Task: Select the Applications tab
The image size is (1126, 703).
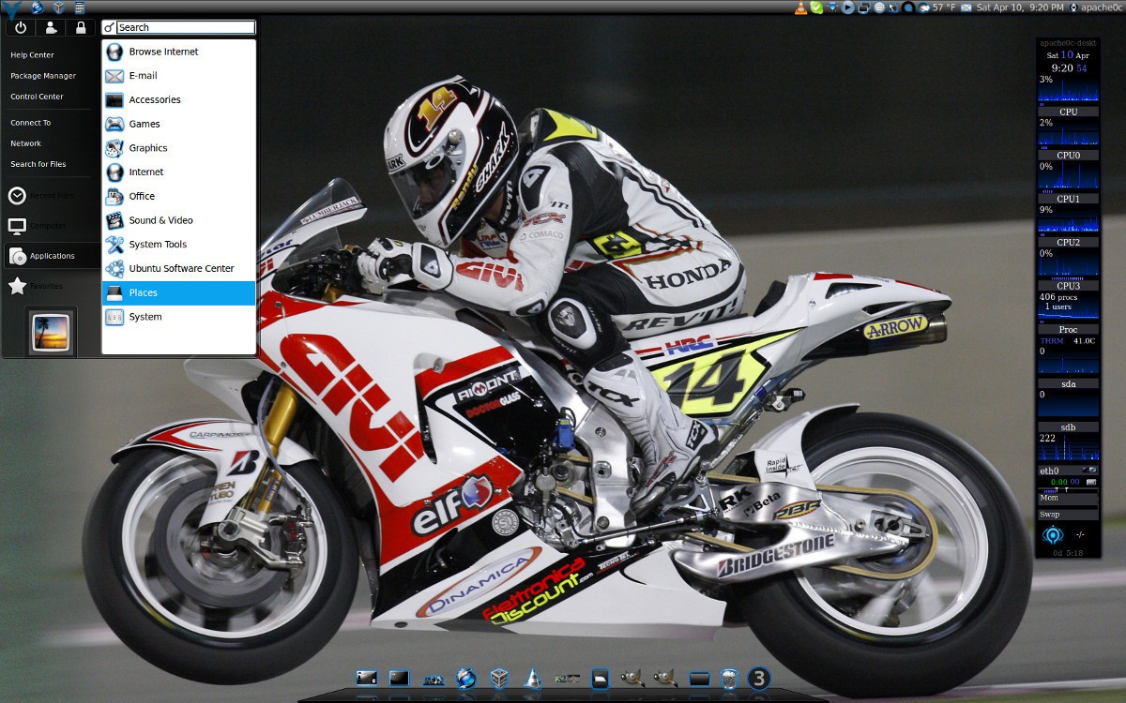Action: [x=51, y=256]
